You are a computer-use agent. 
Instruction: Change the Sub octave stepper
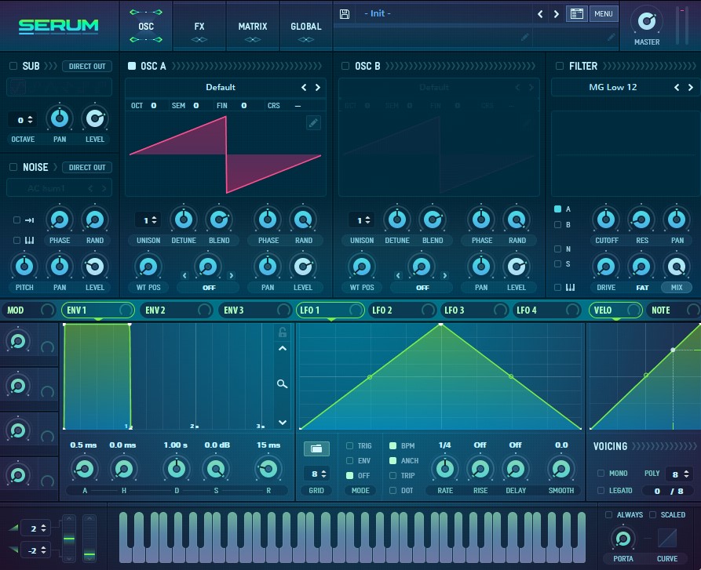coord(24,120)
